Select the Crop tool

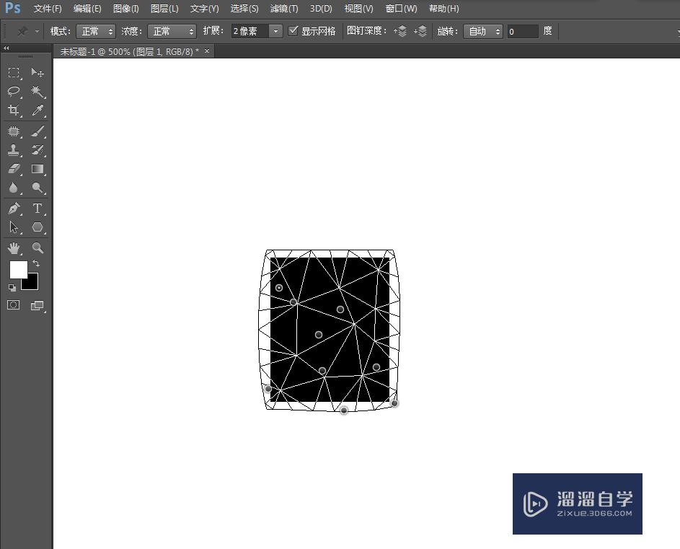pyautogui.click(x=14, y=110)
